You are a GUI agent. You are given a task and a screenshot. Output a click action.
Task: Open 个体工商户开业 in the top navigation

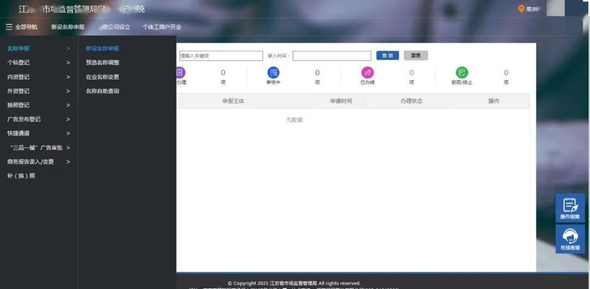[162, 27]
